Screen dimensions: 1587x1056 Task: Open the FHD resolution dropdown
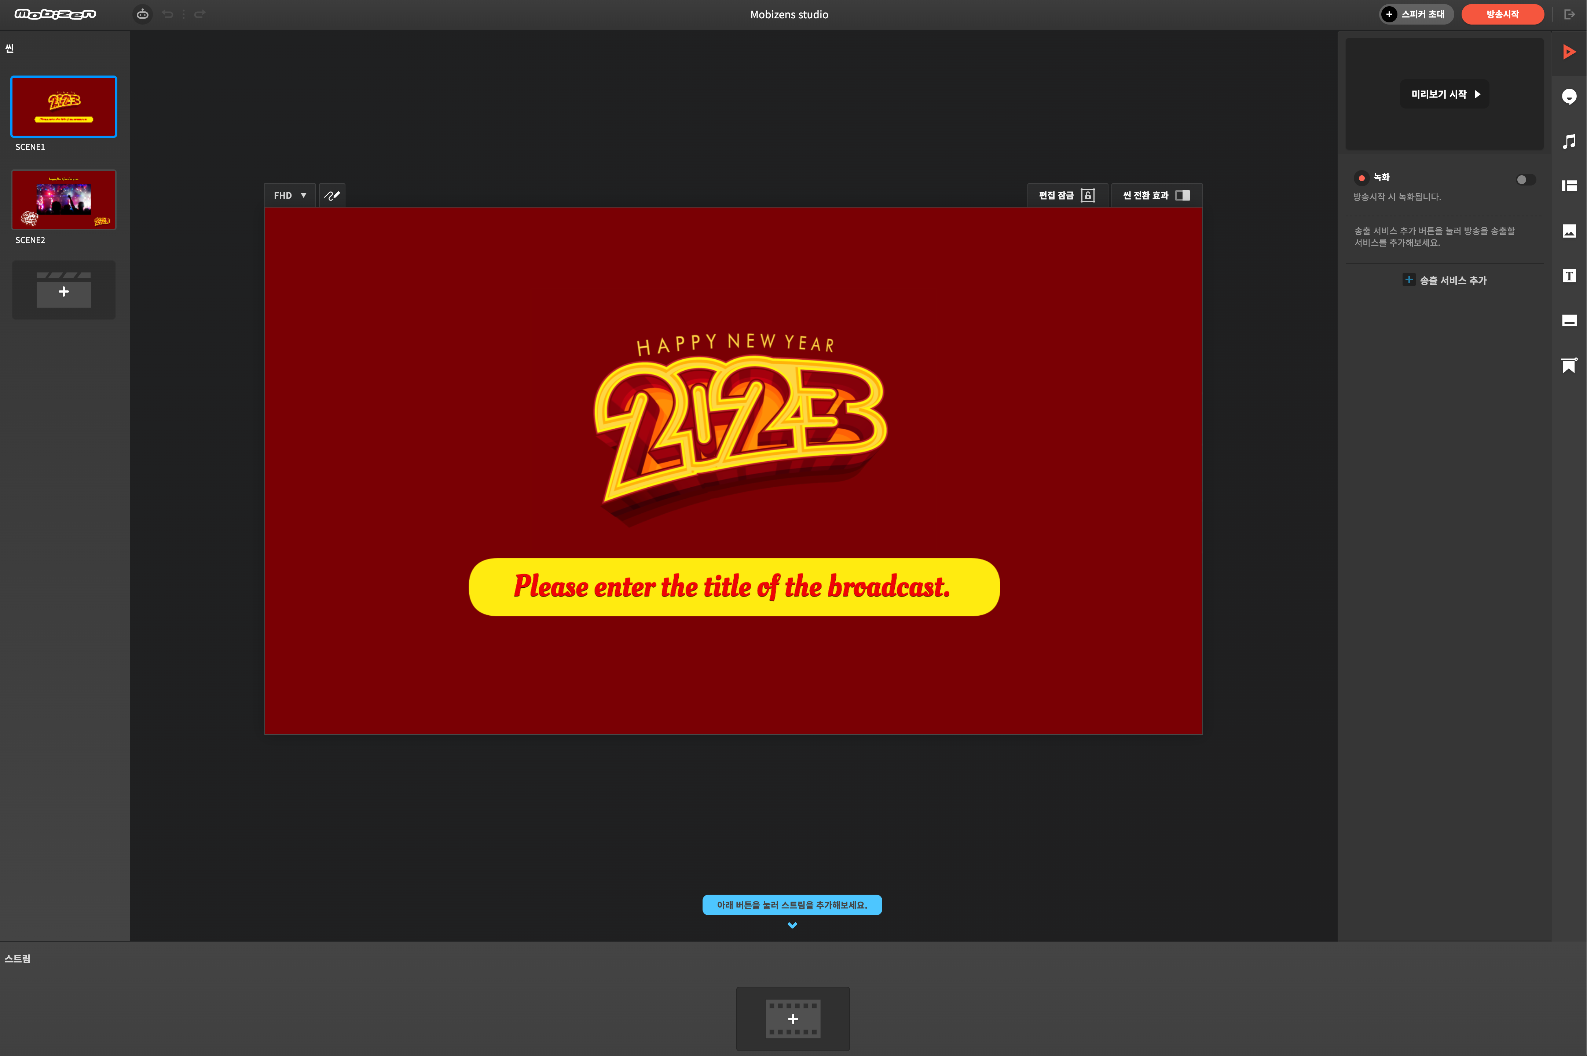click(290, 195)
